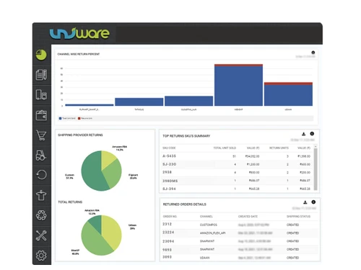Screen dimensions: 361x270
Task: Click the tallest blue bar in chart
Action: coord(238,86)
